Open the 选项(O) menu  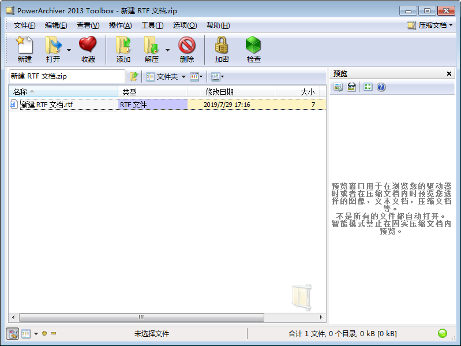[x=185, y=25]
